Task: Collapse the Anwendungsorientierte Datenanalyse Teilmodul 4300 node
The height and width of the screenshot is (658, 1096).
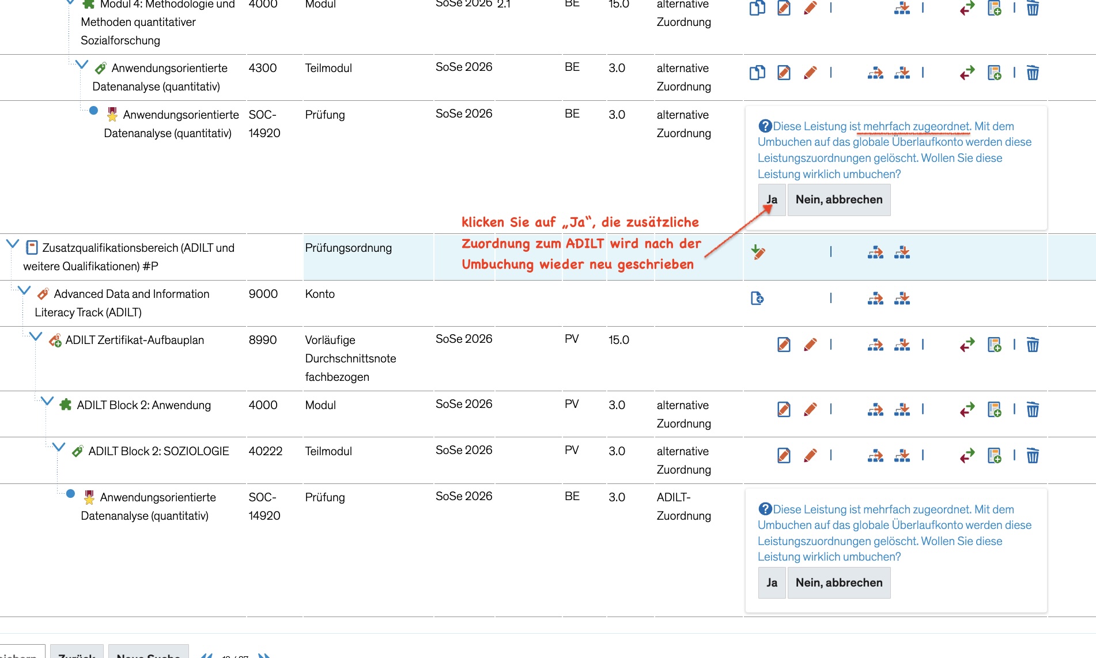Action: coord(82,65)
